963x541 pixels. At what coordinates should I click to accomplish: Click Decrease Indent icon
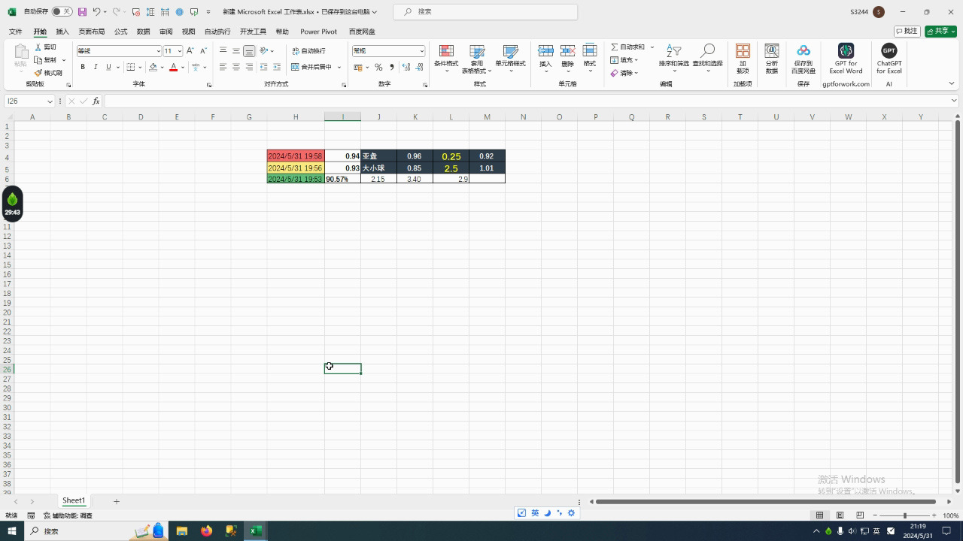coord(263,67)
